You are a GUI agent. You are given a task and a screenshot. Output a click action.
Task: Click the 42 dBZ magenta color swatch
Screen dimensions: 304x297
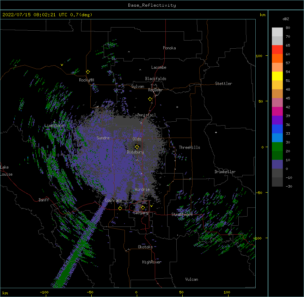click(277, 111)
